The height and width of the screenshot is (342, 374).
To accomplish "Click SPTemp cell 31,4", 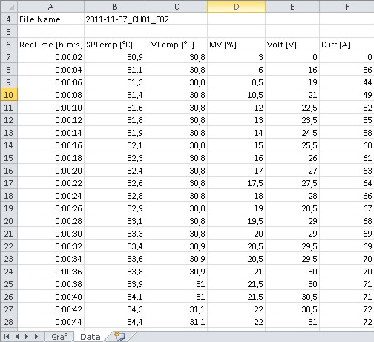I will pyautogui.click(x=114, y=95).
